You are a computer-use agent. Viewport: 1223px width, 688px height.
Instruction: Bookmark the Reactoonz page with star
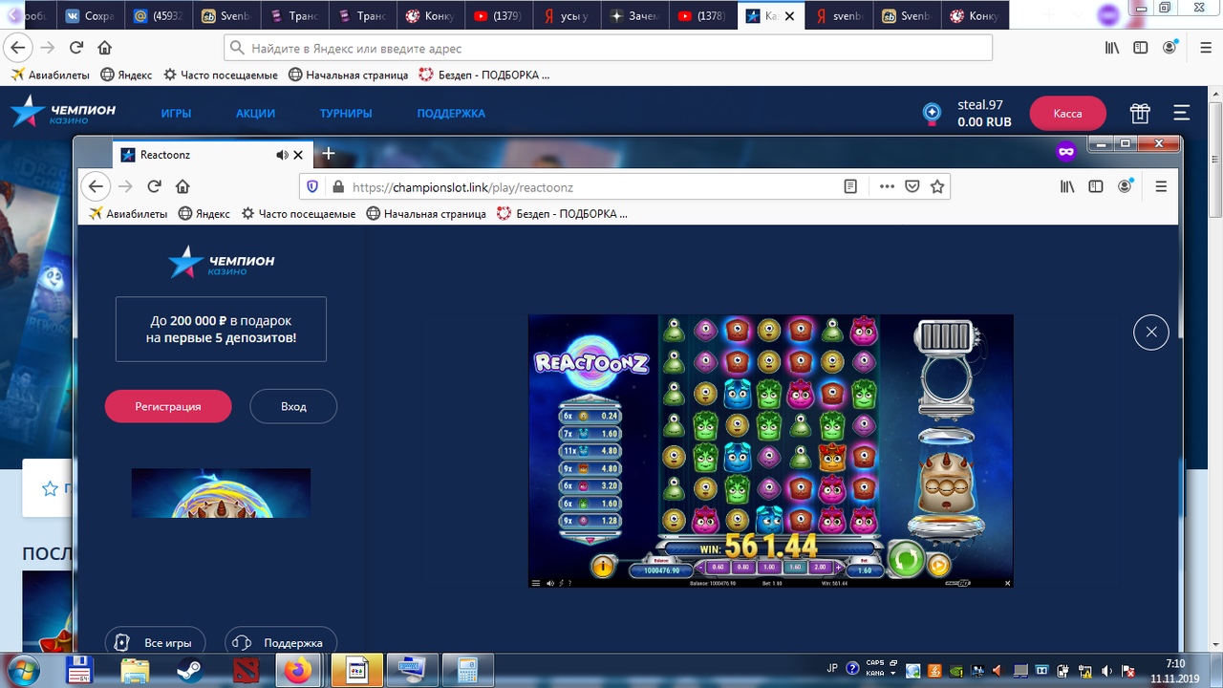tap(937, 187)
